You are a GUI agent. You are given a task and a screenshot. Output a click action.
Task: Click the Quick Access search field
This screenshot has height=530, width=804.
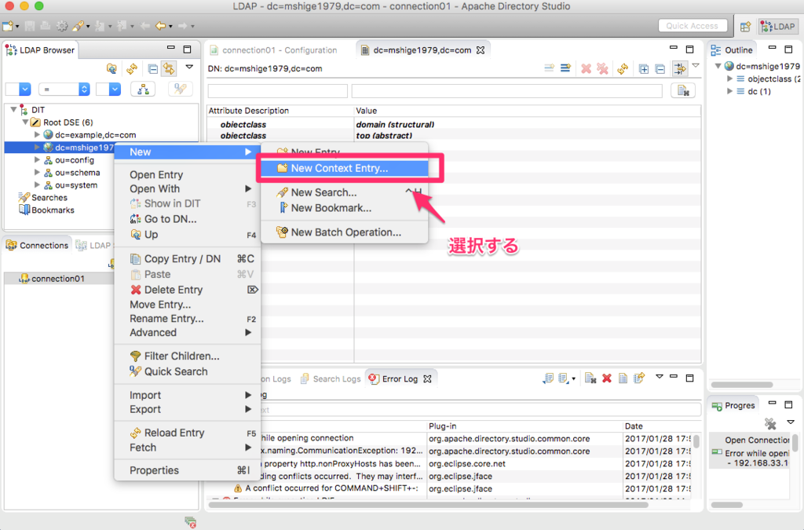692,26
